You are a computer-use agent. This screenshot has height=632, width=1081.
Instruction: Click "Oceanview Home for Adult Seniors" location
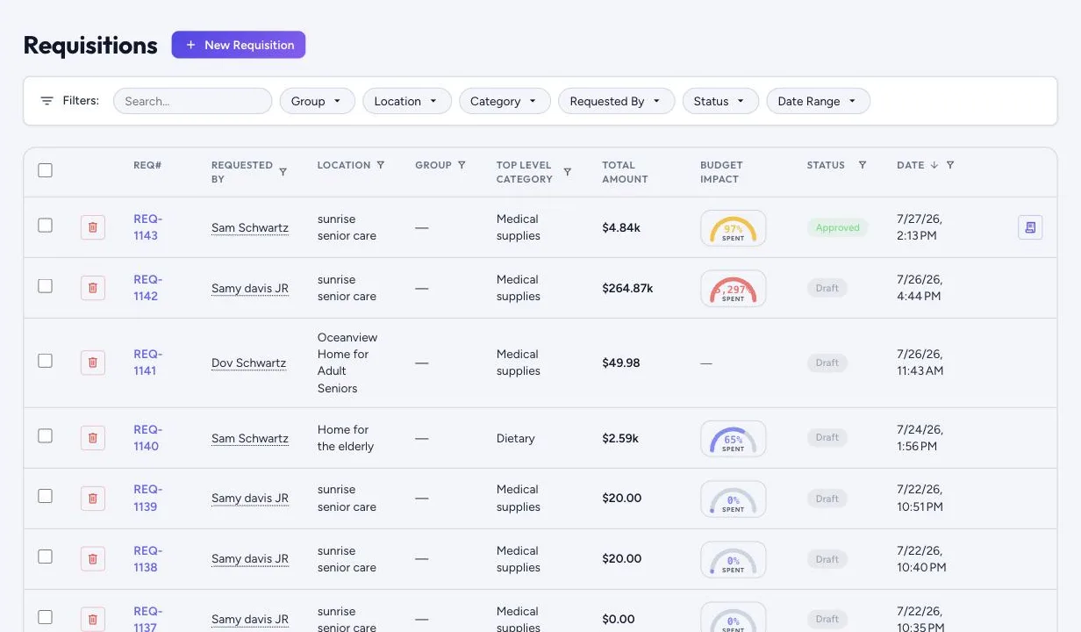[x=347, y=363]
